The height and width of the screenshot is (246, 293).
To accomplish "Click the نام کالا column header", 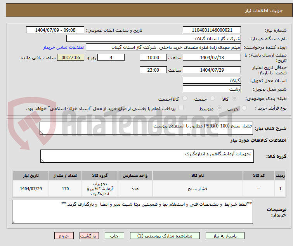I will (x=198, y=175).
